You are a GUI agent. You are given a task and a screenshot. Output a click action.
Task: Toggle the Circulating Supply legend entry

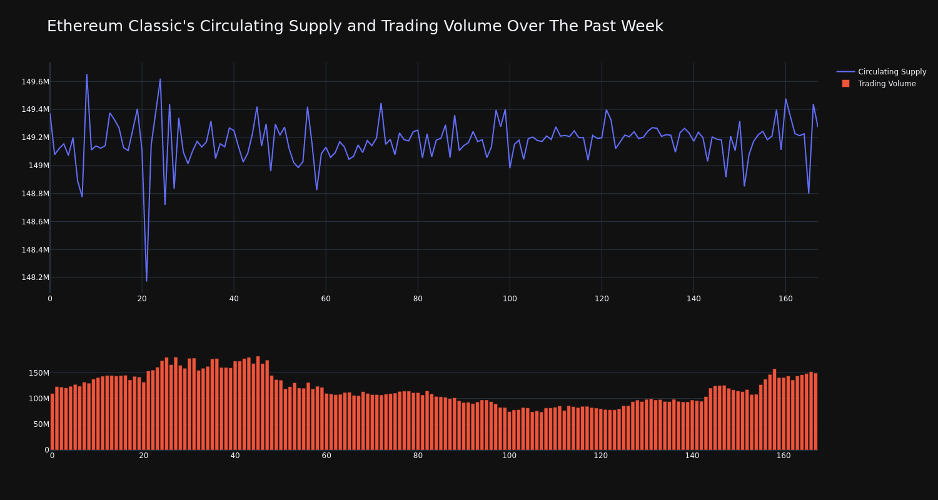point(881,72)
